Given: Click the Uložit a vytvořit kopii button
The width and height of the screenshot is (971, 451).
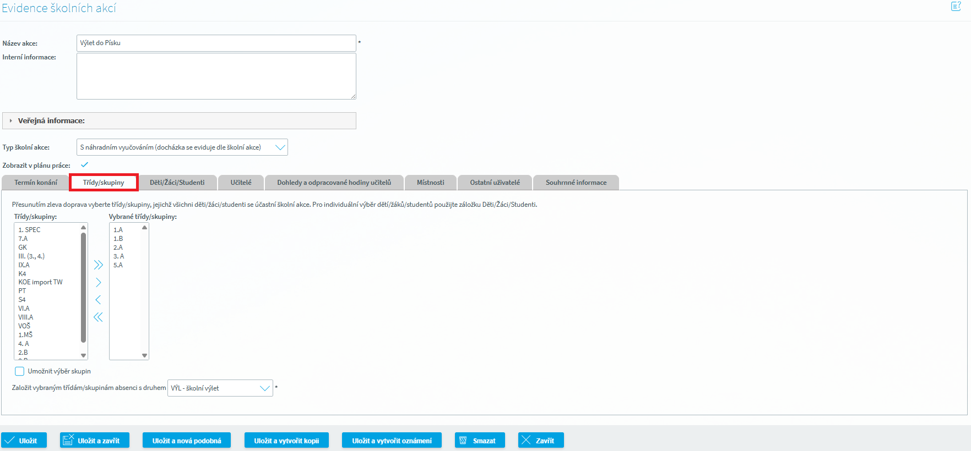Looking at the screenshot, I should [286, 441].
